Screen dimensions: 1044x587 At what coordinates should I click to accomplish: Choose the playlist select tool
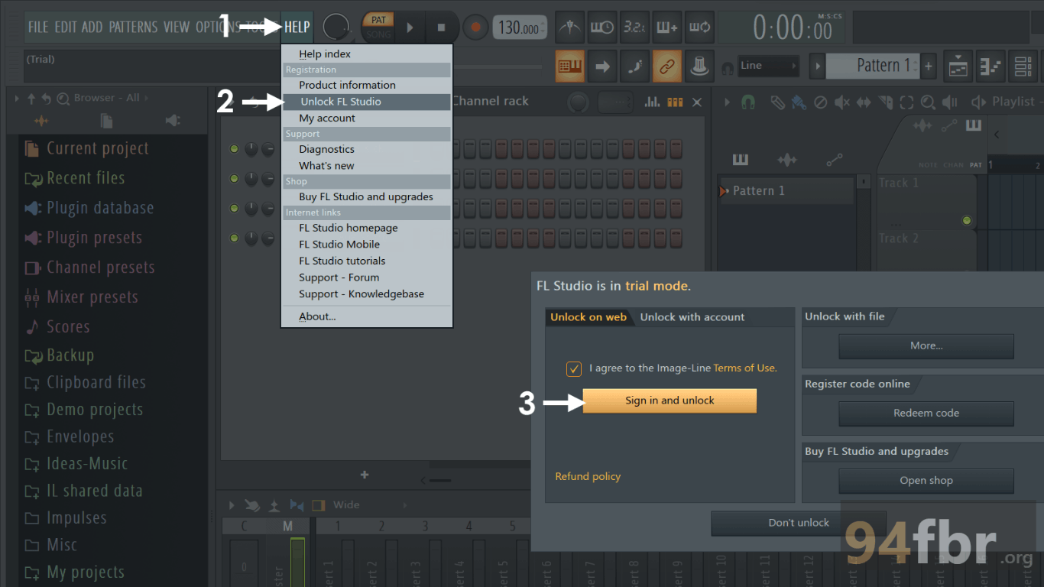click(906, 102)
